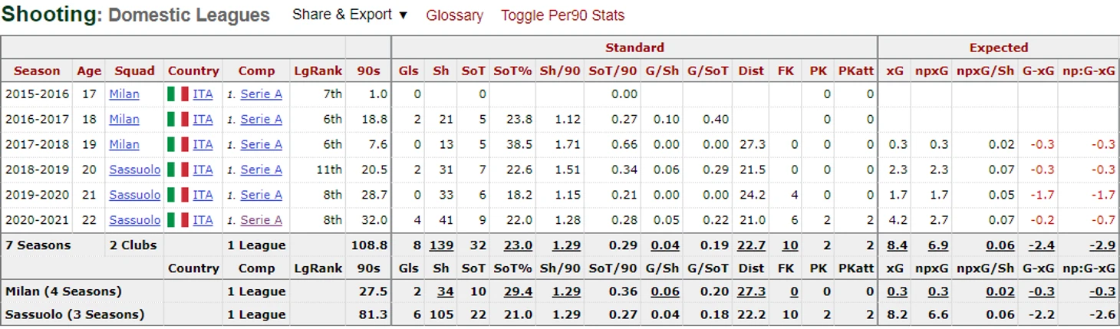The height and width of the screenshot is (329, 1120).
Task: Sort by the Gls column header
Action: [409, 71]
